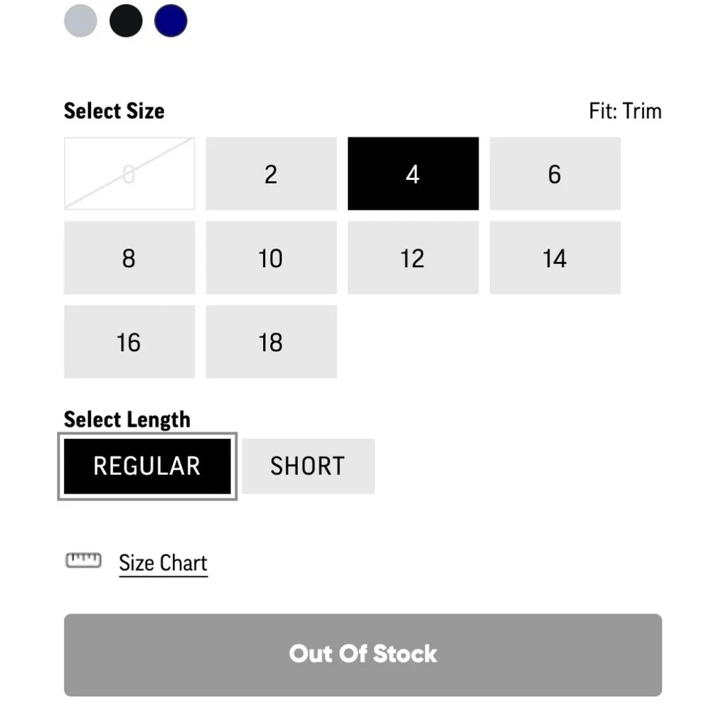Pick the navy blue color swatch

[171, 21]
